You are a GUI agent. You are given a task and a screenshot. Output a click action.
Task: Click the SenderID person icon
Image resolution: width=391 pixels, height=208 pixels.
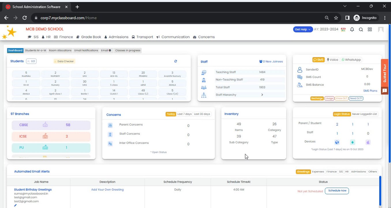point(300,70)
